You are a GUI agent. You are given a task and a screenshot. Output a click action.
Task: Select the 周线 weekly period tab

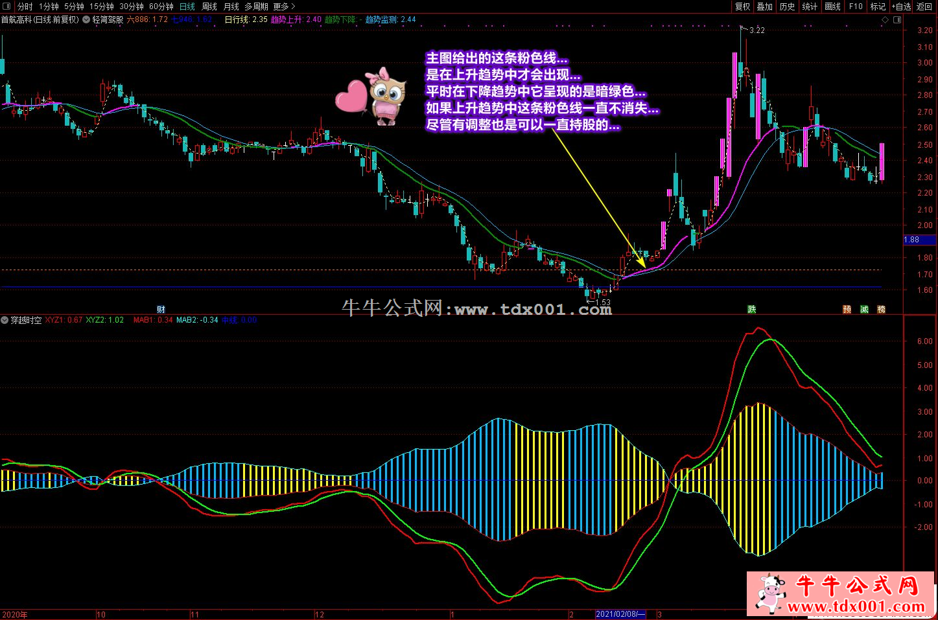209,6
